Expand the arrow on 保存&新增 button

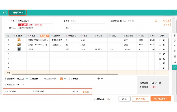click(167, 99)
